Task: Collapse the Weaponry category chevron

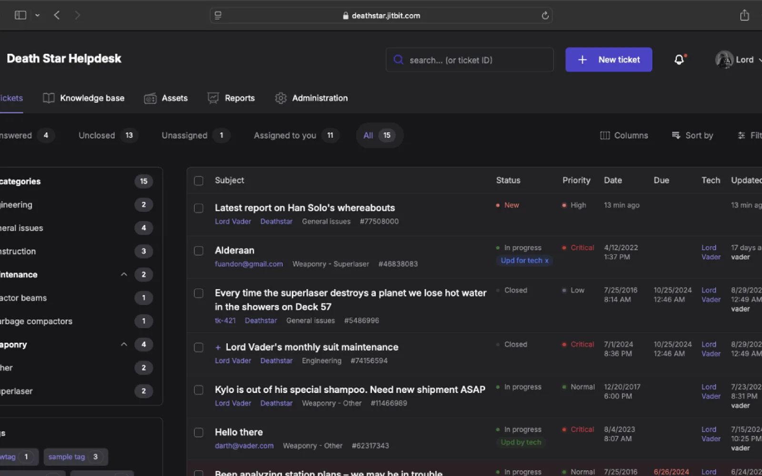Action: tap(124, 344)
